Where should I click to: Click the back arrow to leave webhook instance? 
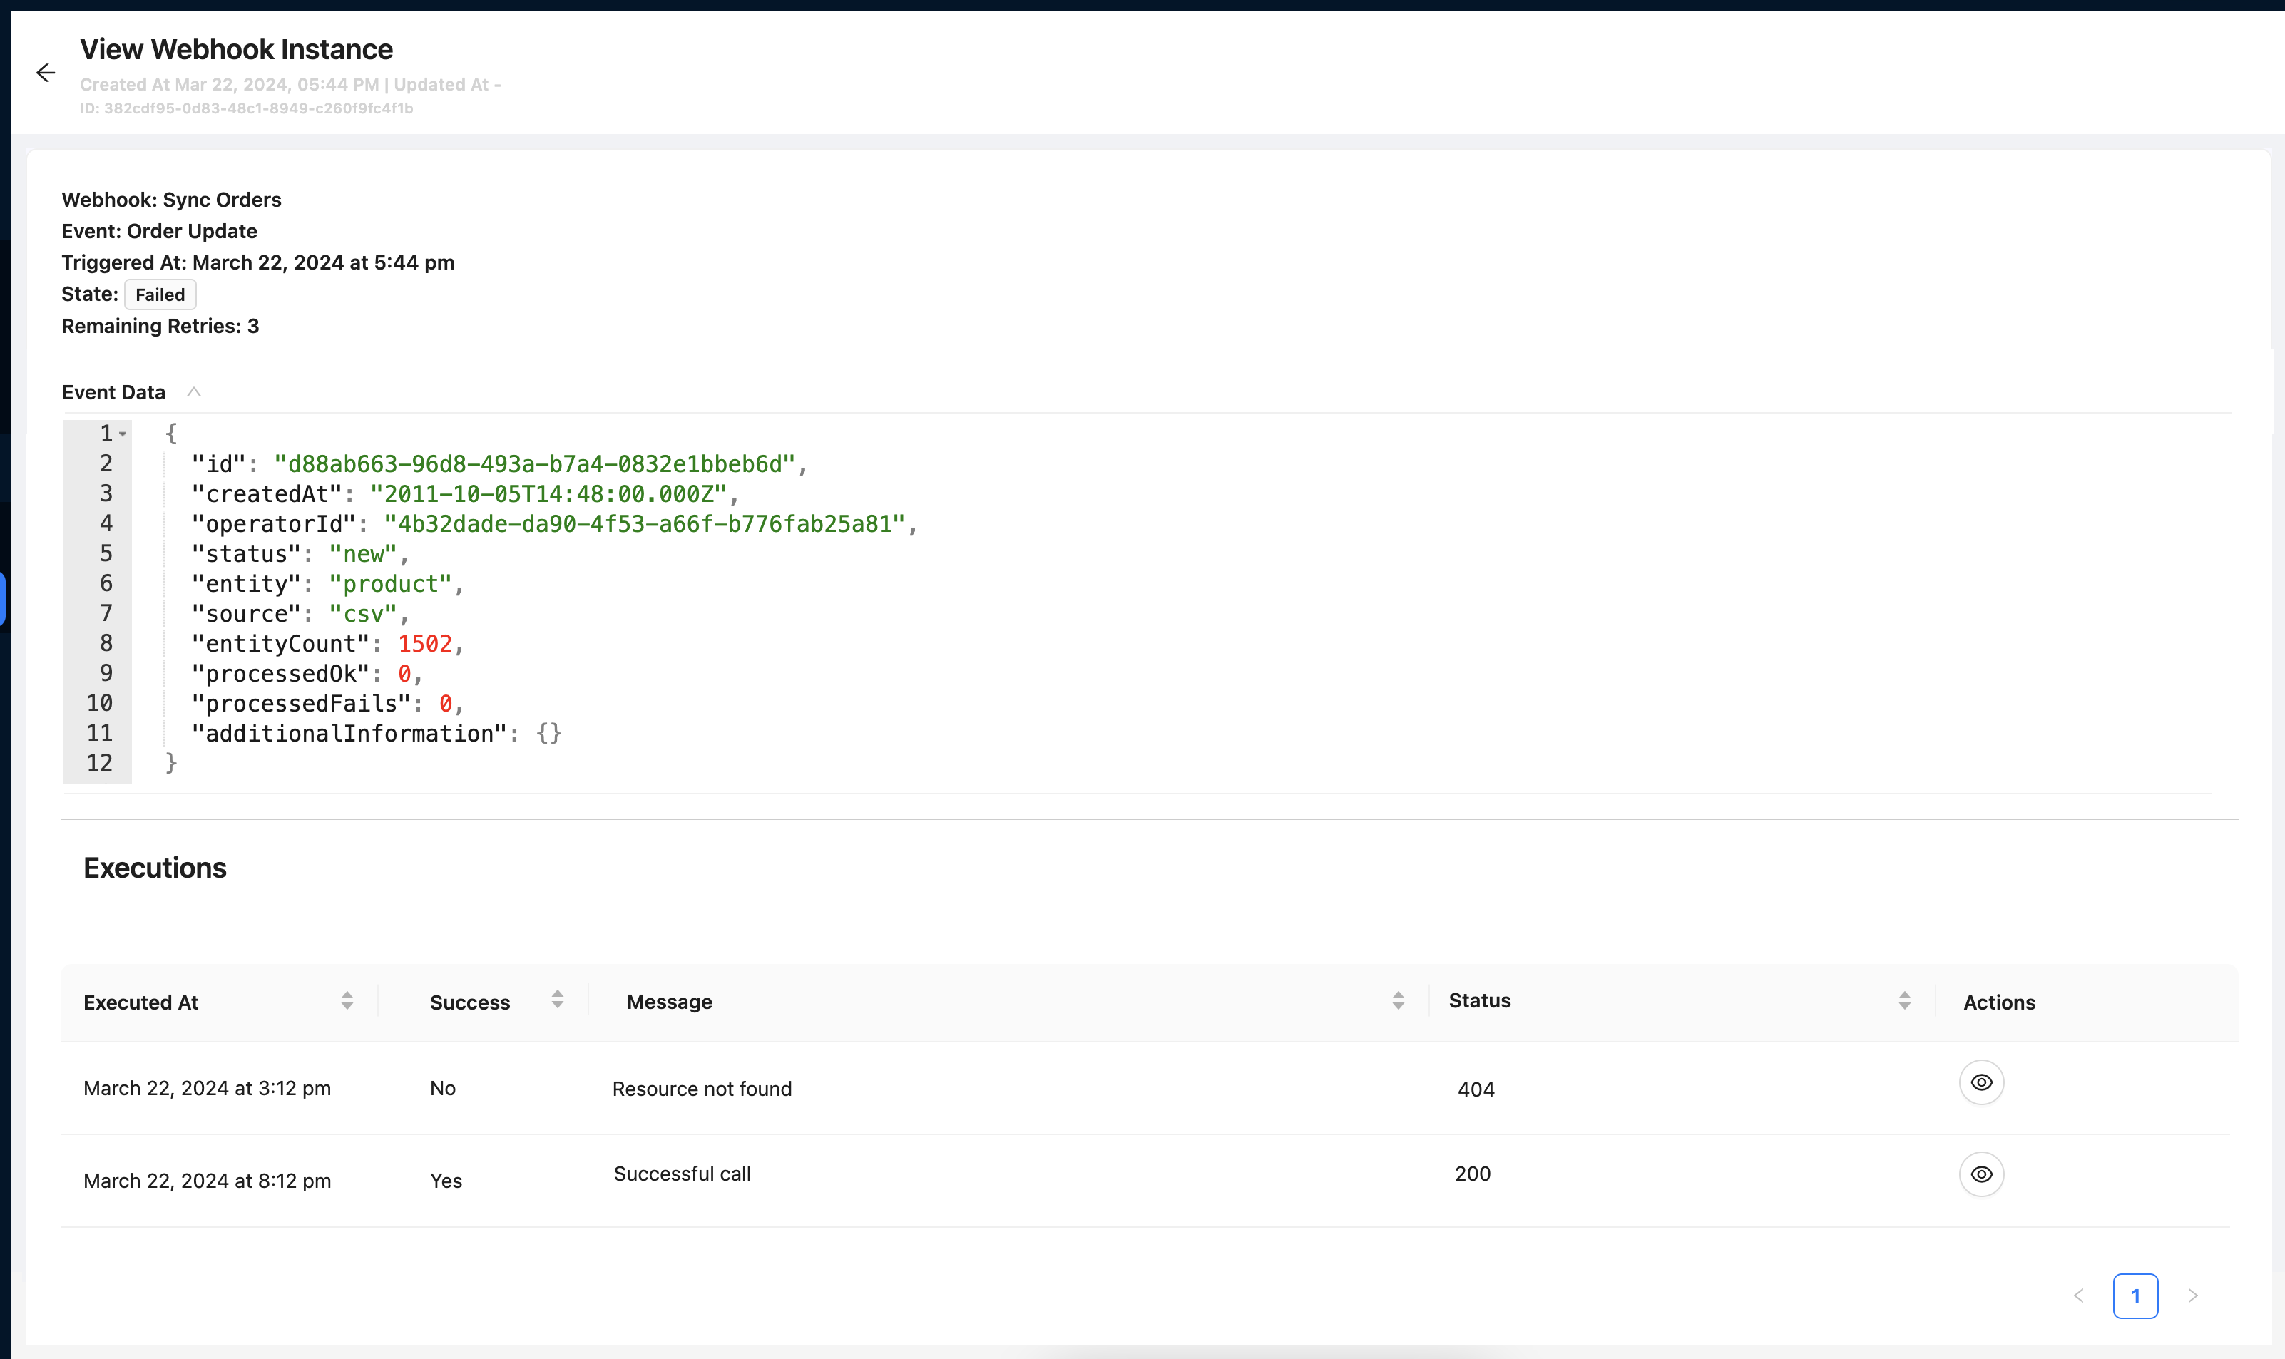(x=46, y=72)
